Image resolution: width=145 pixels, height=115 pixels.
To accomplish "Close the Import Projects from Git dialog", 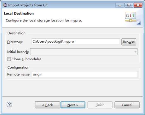I will coord(138,5).
